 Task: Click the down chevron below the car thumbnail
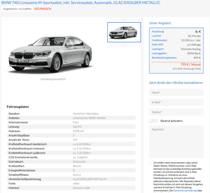pyautogui.click(x=124, y=45)
